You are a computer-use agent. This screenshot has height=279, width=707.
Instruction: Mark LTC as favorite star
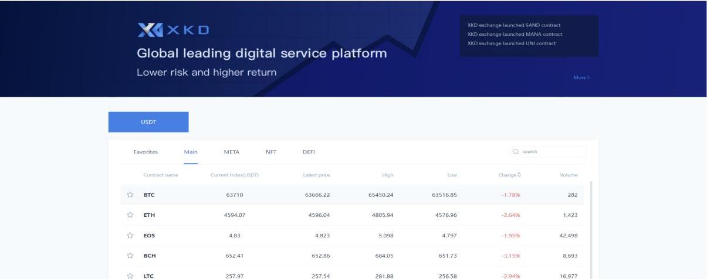tap(130, 275)
